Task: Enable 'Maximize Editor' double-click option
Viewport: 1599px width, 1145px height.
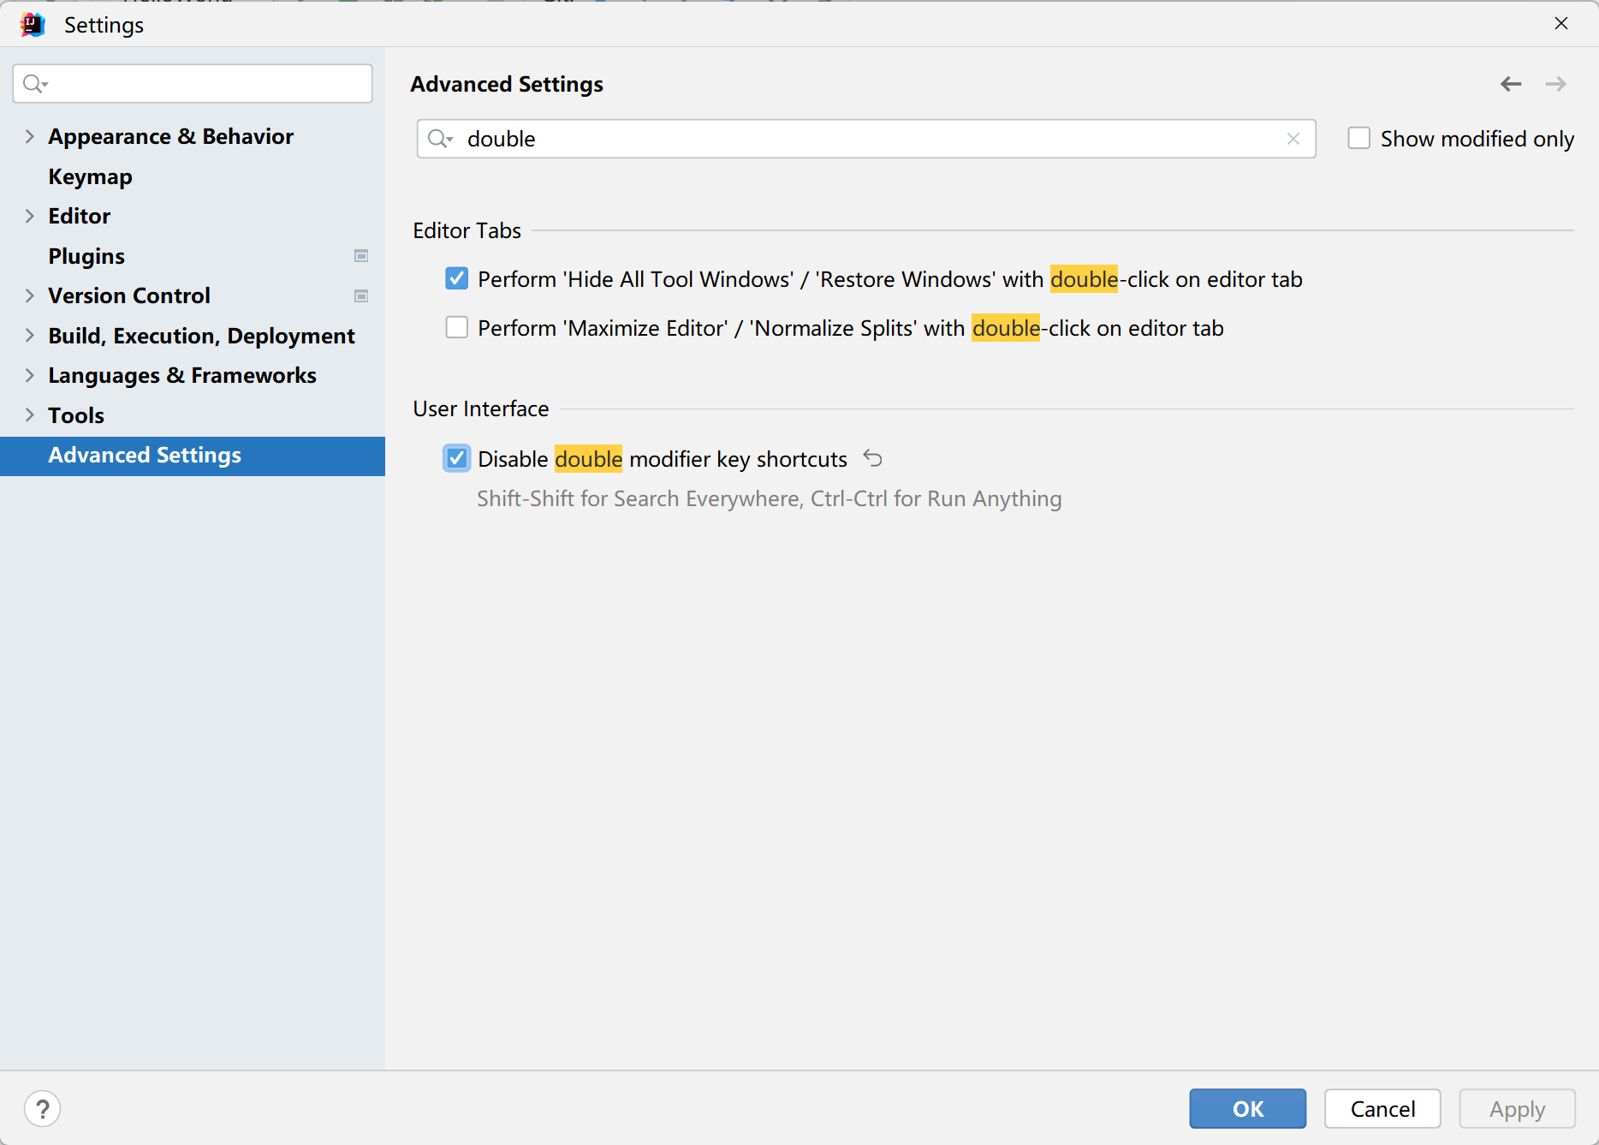Action: 457,328
